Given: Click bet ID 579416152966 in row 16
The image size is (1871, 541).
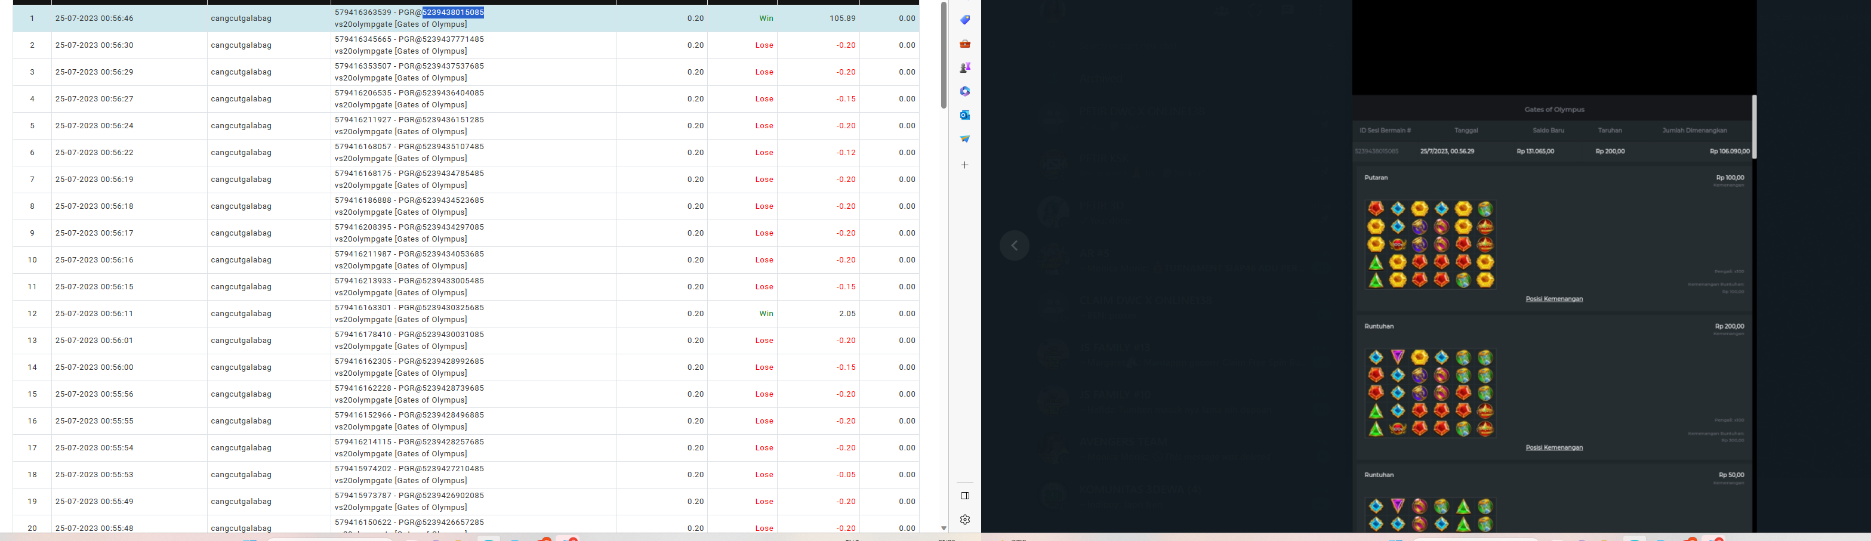Looking at the screenshot, I should (x=362, y=415).
